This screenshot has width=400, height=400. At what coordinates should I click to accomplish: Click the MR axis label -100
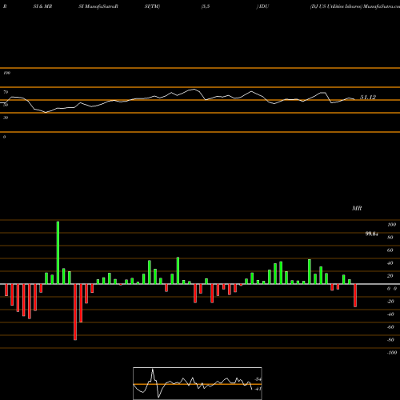(x=392, y=353)
